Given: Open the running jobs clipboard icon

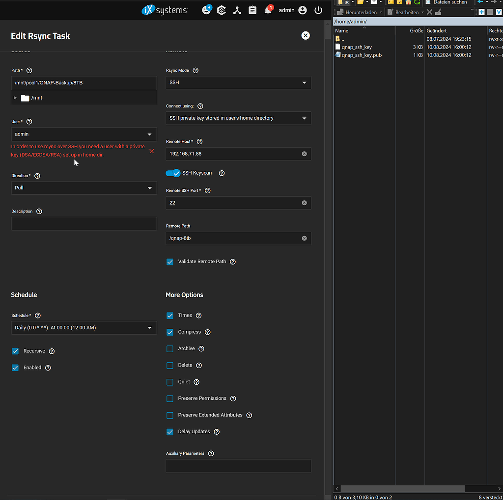Looking at the screenshot, I should pos(252,9).
